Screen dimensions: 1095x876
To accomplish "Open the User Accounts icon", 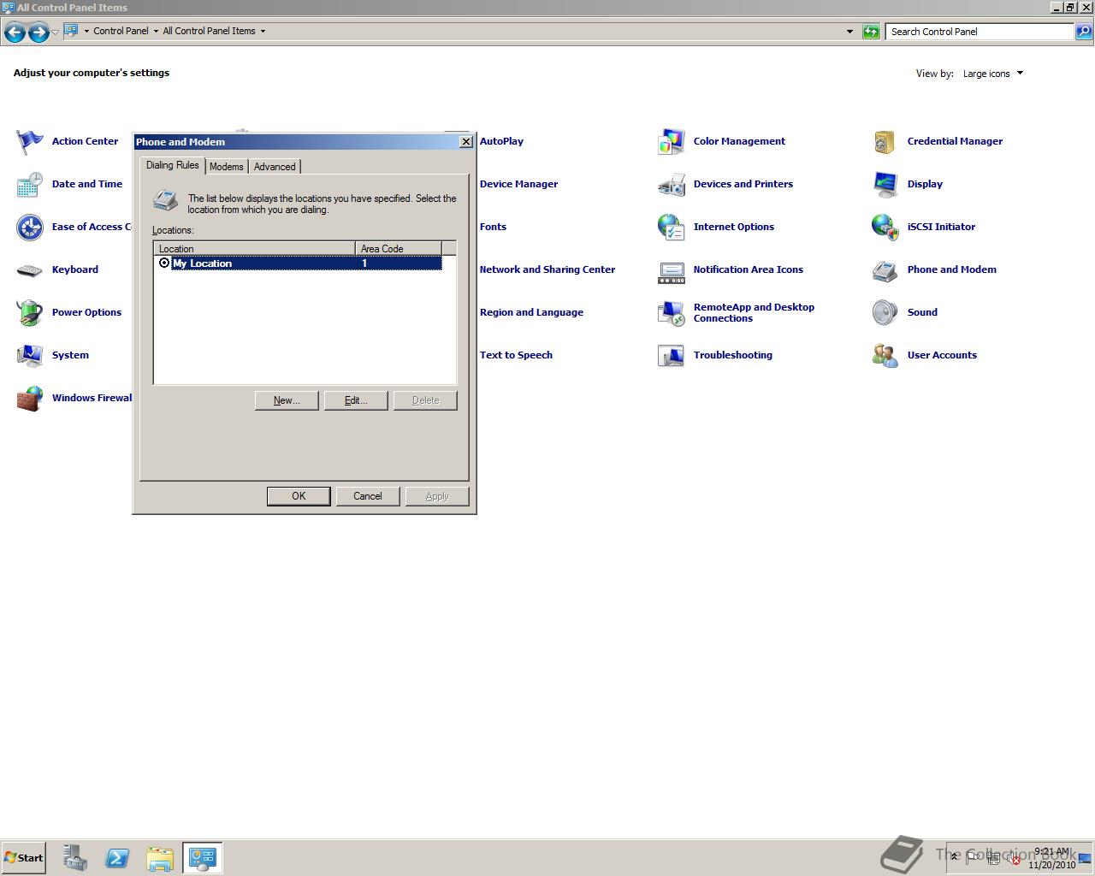I will [x=885, y=356].
